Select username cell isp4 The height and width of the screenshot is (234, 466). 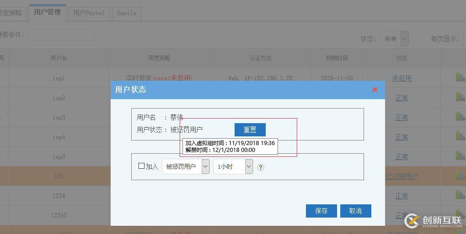59,137
